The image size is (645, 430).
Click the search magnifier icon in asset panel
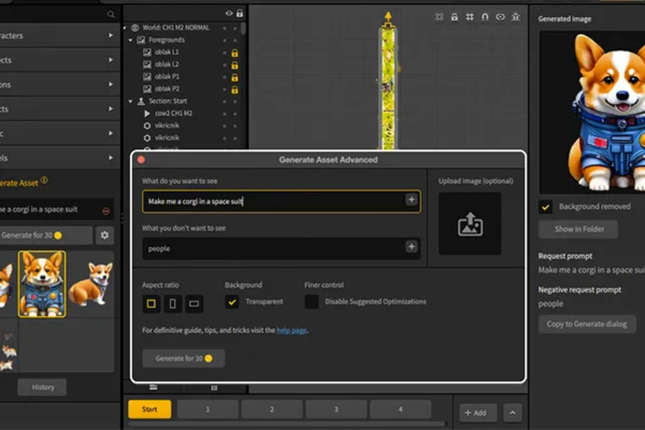[111, 15]
